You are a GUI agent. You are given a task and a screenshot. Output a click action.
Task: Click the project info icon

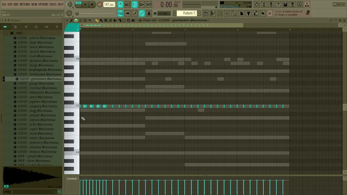300,4
